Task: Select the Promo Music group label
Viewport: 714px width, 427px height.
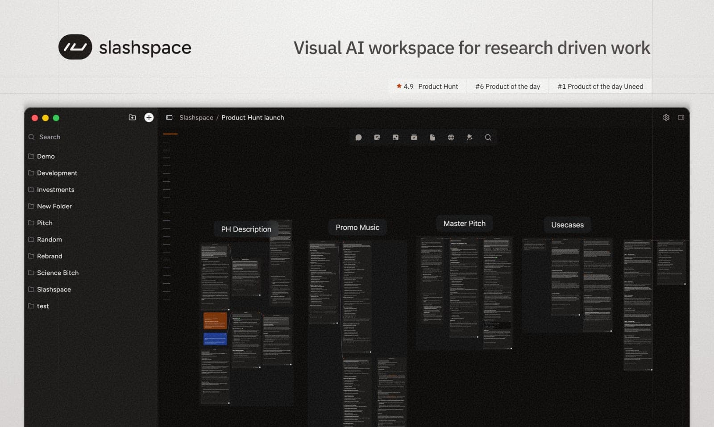Action: pyautogui.click(x=357, y=228)
